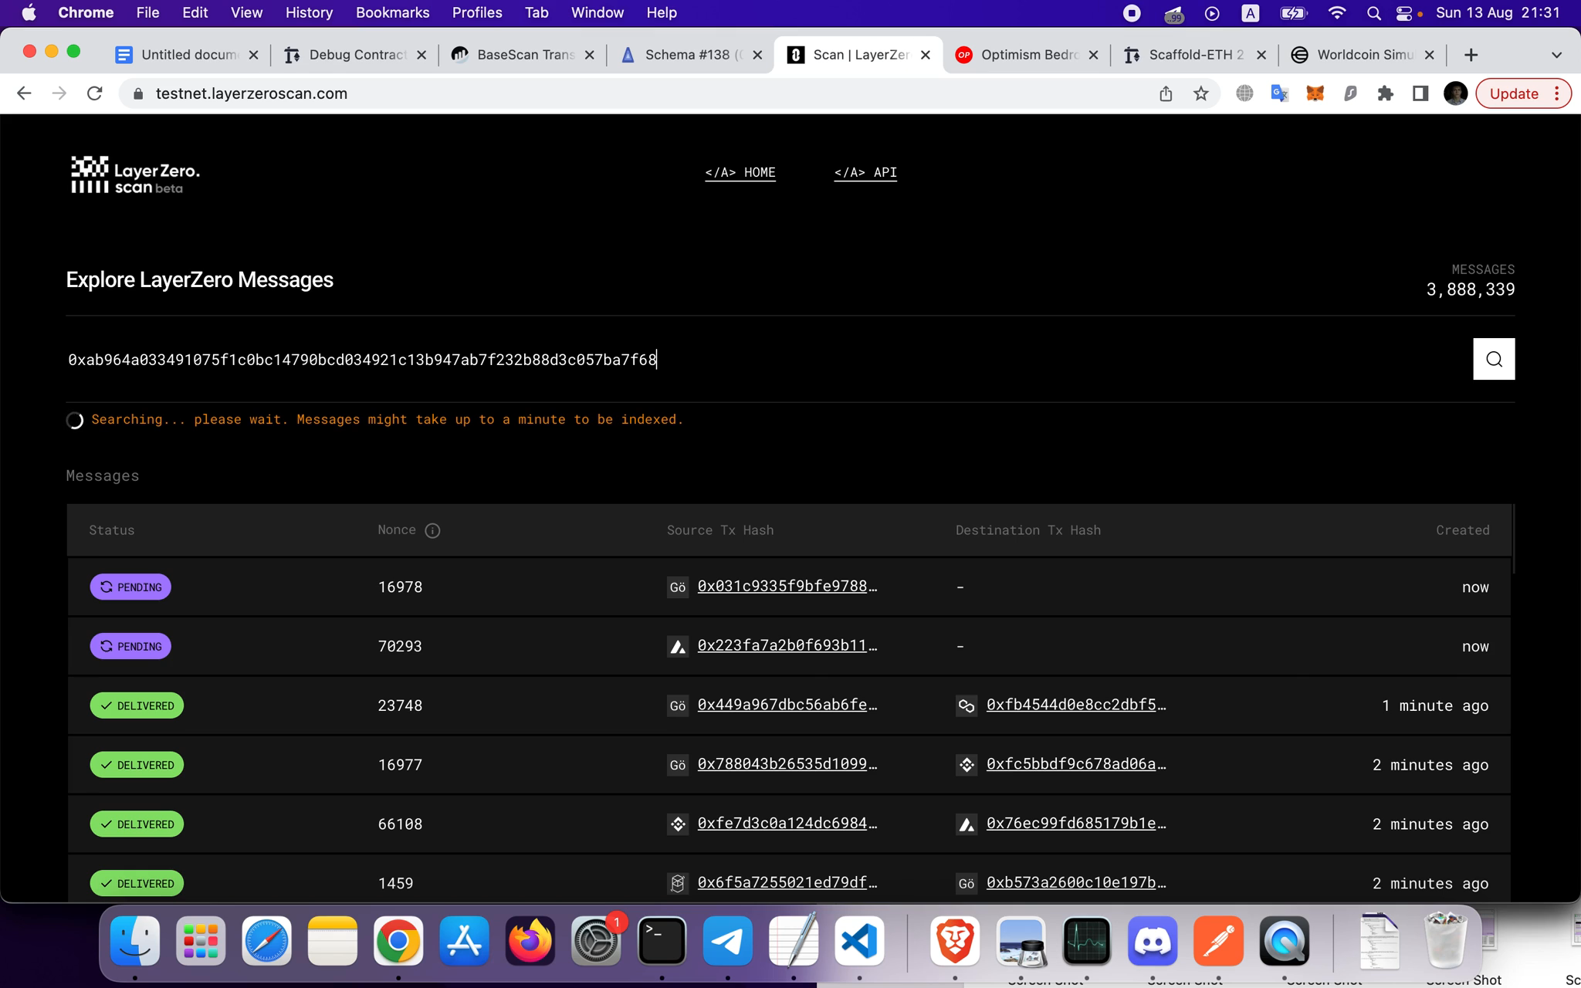
Task: Select nonce value 66108
Action: point(400,824)
